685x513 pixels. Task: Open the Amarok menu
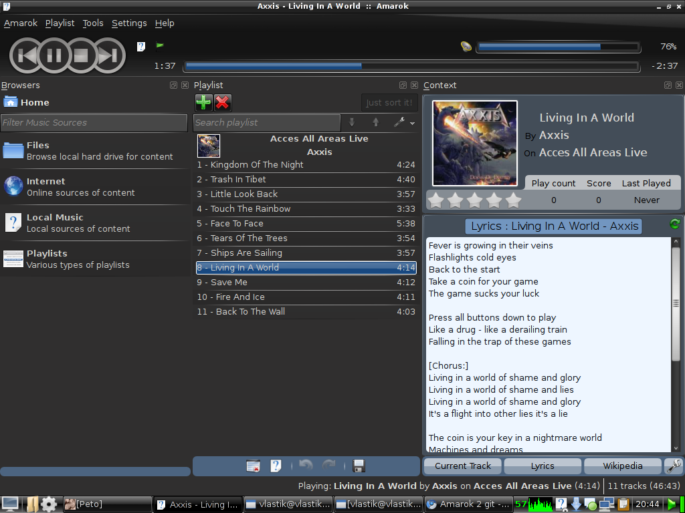21,23
